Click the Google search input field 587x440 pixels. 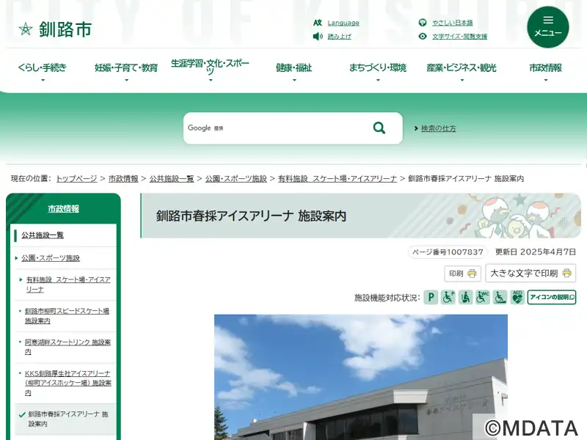[x=293, y=128]
